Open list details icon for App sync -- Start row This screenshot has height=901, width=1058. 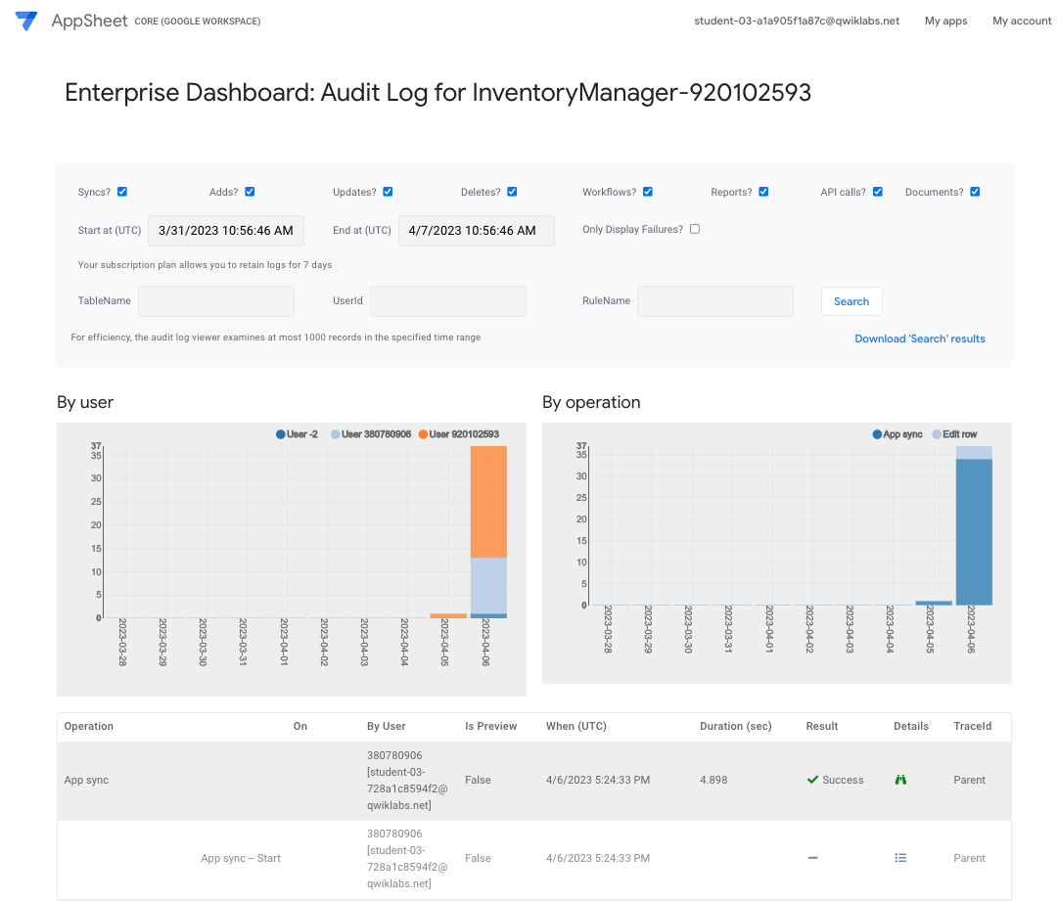(x=900, y=858)
